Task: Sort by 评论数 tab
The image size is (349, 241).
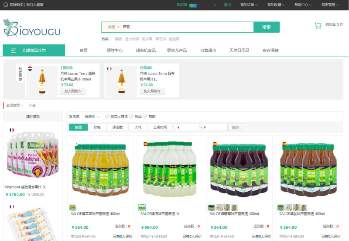Action: pos(117,127)
